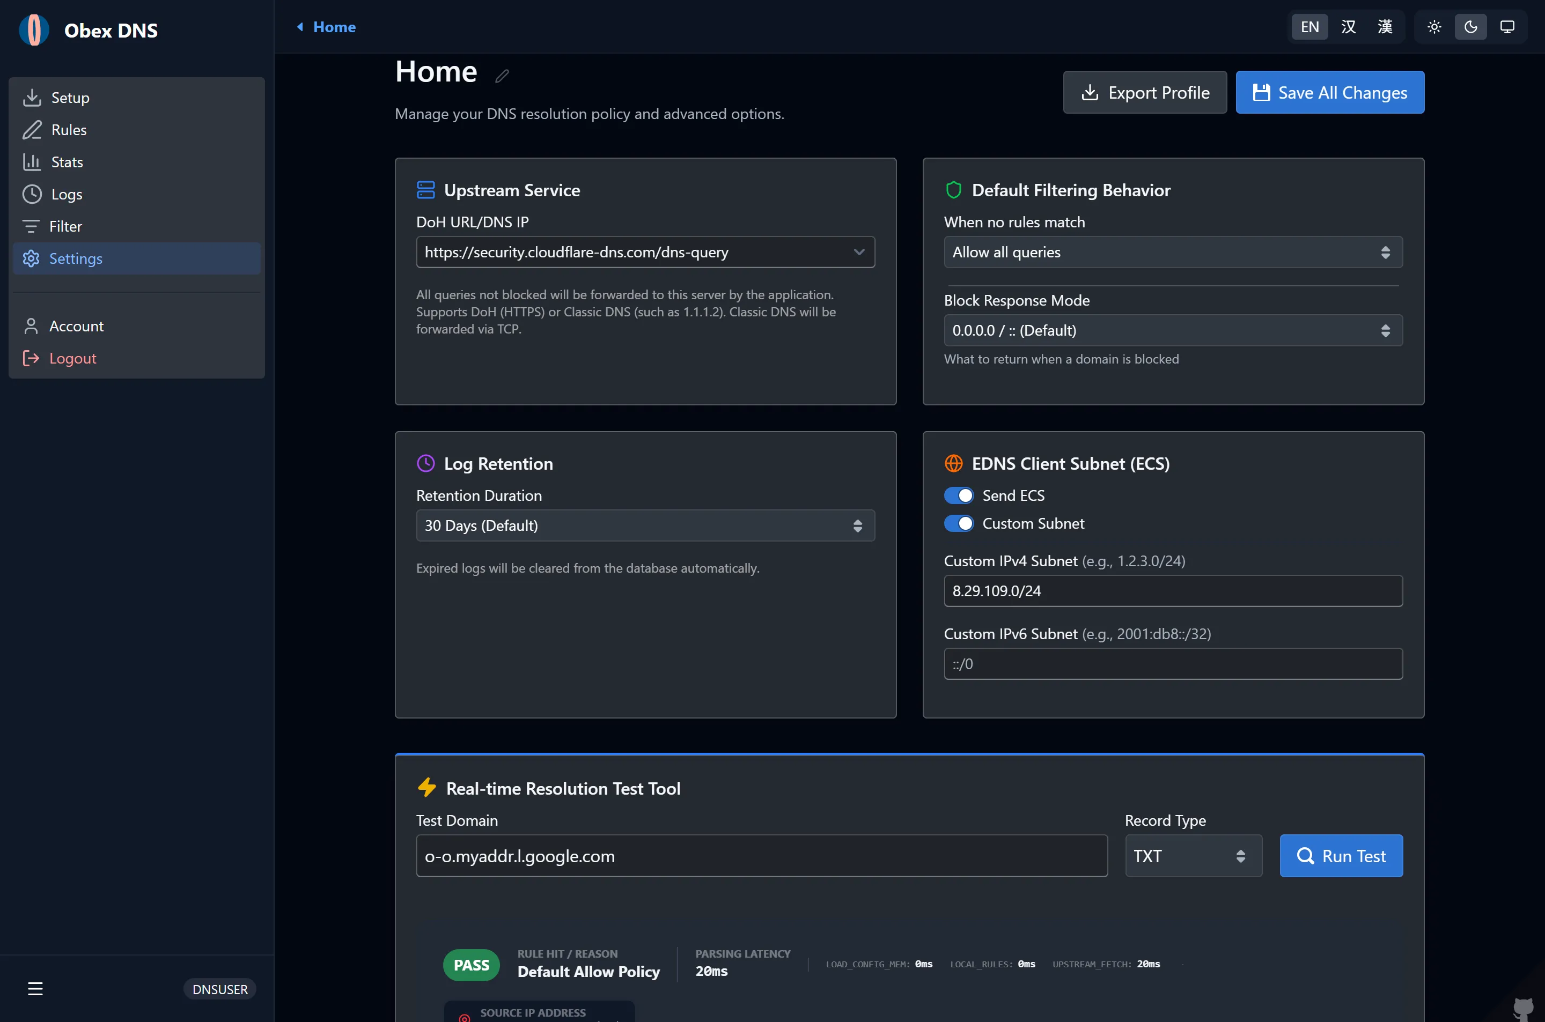This screenshot has height=1022, width=1545.
Task: Click Logout in sidebar
Action: coord(137,358)
